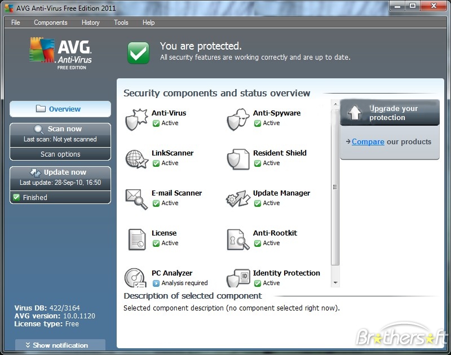
Task: Click the Upgrade your protection button
Action: pos(390,112)
